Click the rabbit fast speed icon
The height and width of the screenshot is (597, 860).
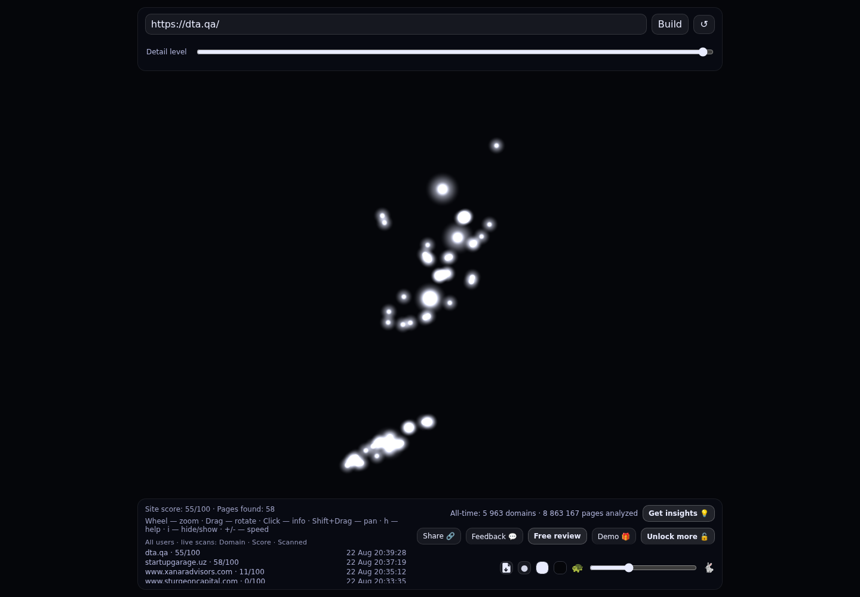pos(709,568)
